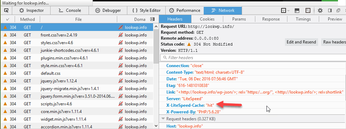Activate the element picker tool
Image resolution: width=346 pixels, height=129 pixels.
[x=6, y=10]
